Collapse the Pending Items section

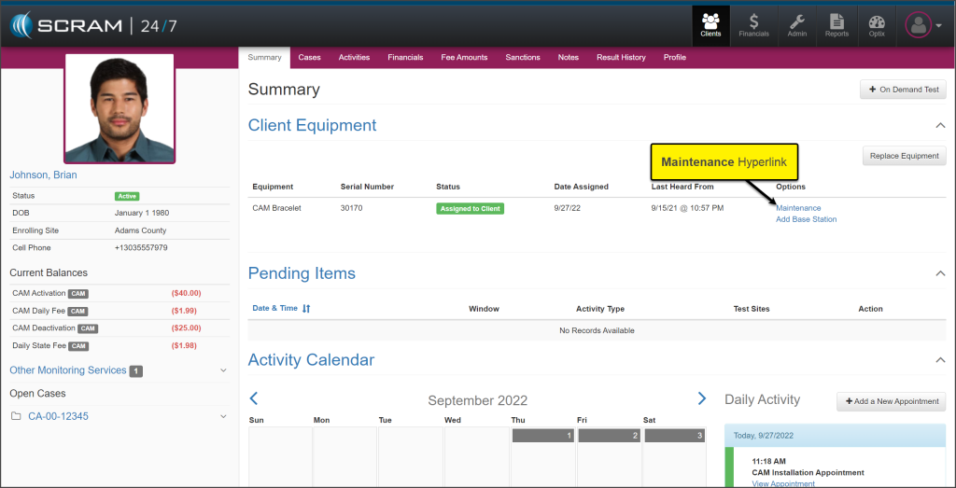[939, 273]
